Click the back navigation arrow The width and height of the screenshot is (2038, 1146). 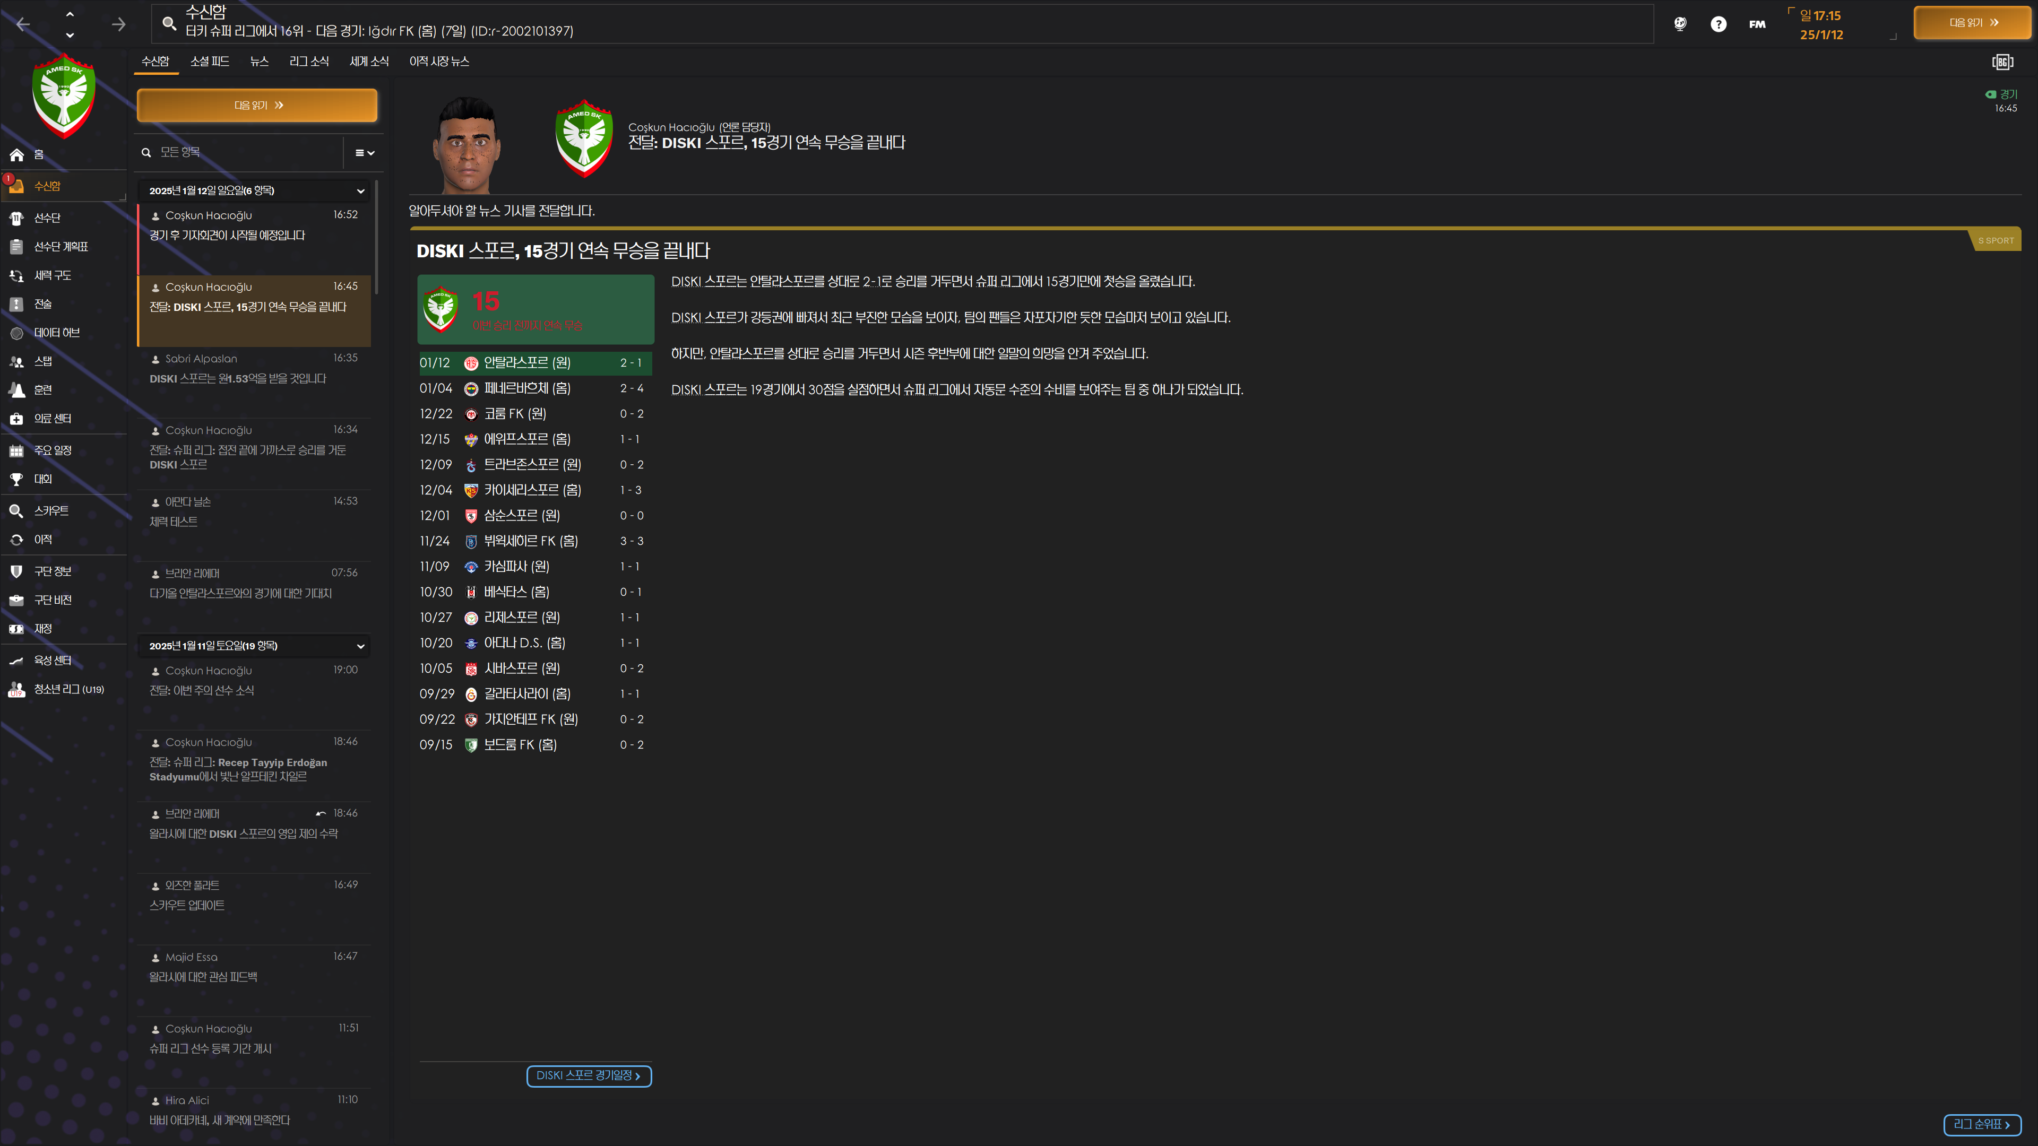pos(23,24)
